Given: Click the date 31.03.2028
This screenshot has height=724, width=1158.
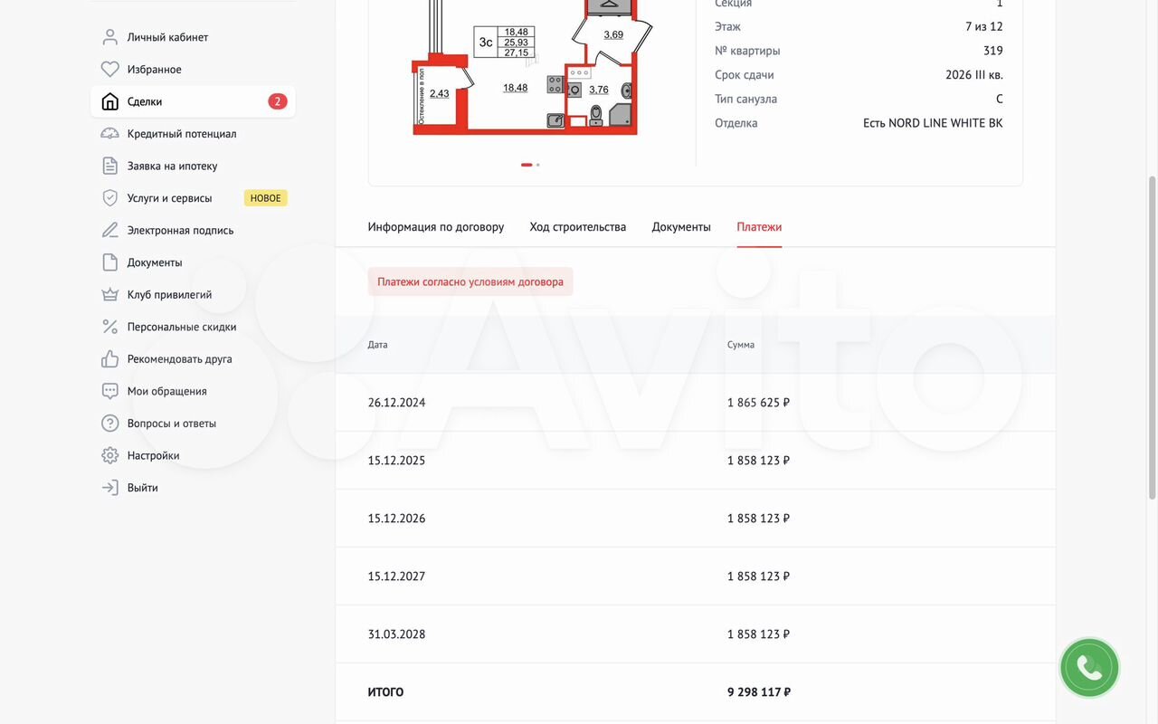Looking at the screenshot, I should [x=396, y=634].
